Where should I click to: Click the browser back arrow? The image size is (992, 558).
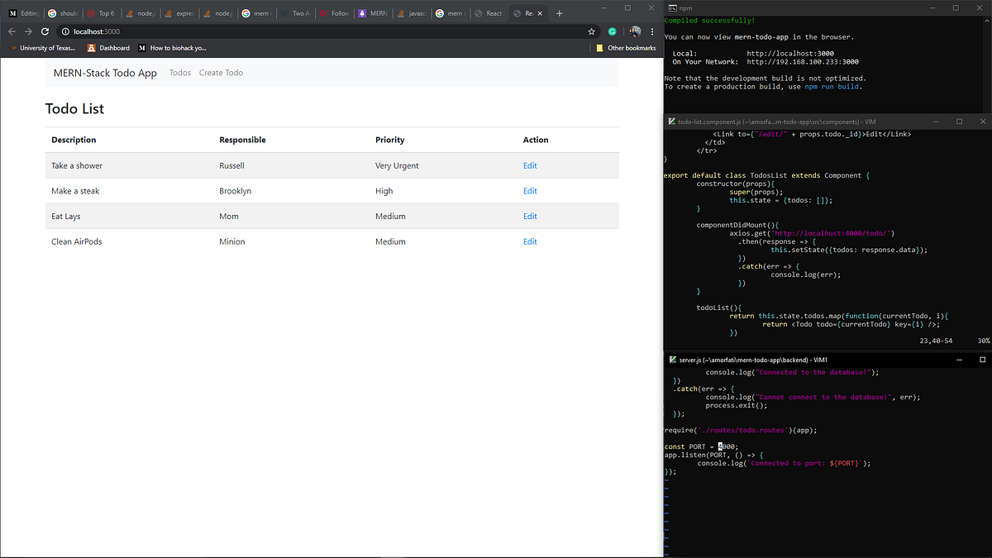click(12, 31)
